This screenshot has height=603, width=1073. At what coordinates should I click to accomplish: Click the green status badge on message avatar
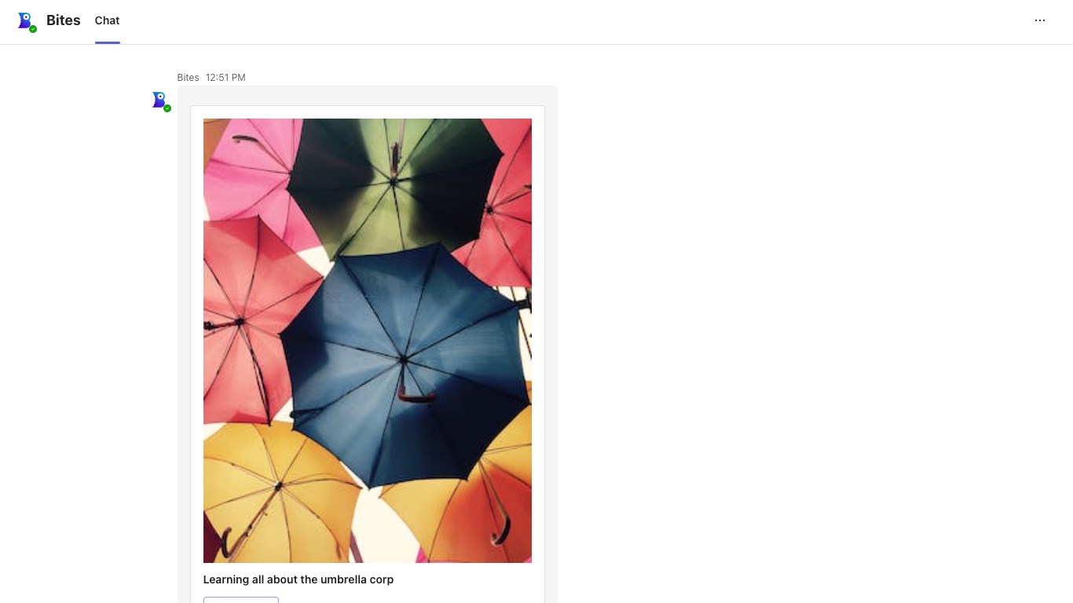click(167, 108)
